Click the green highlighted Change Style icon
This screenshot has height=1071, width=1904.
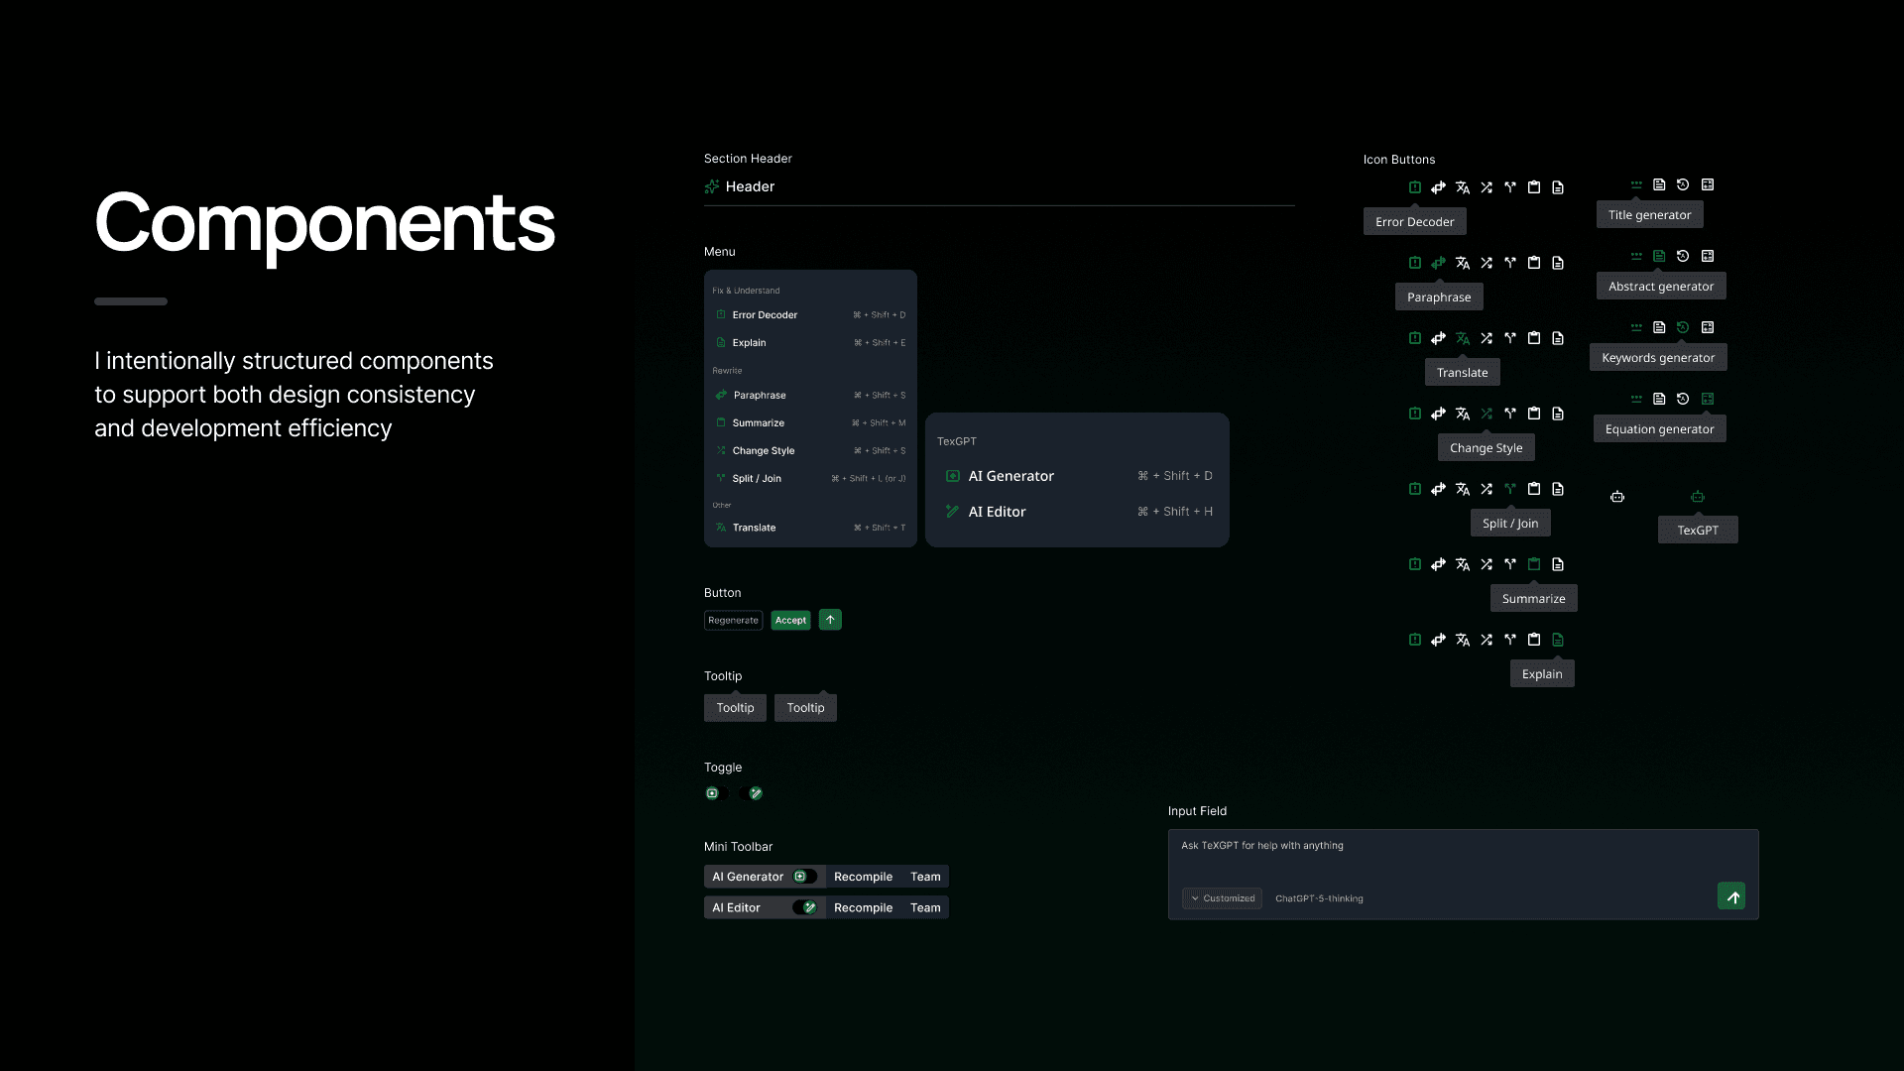coord(1486,414)
